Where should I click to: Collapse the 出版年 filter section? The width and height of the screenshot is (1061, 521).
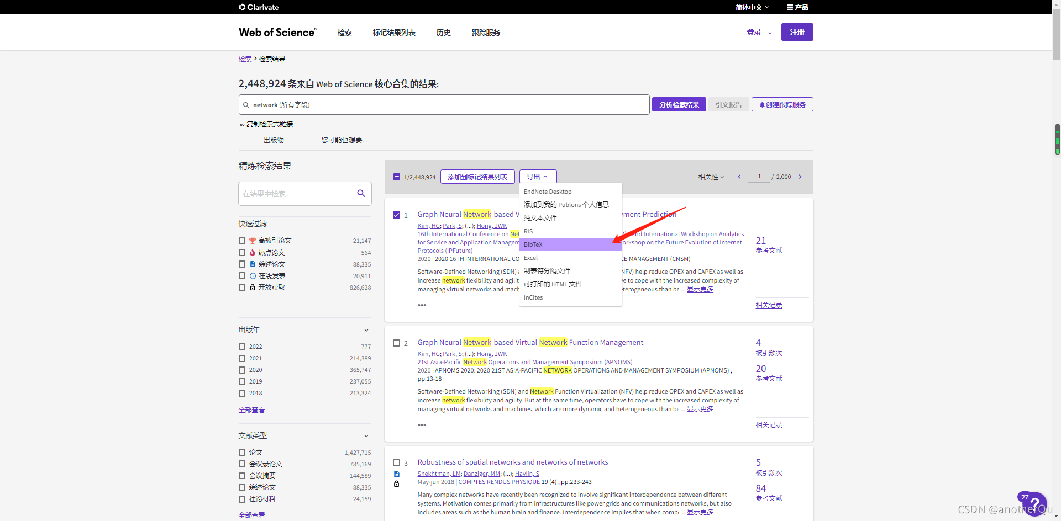[x=366, y=330]
